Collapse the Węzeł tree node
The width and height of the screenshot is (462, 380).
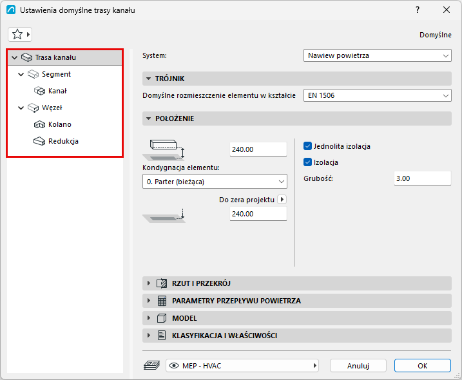tap(21, 108)
